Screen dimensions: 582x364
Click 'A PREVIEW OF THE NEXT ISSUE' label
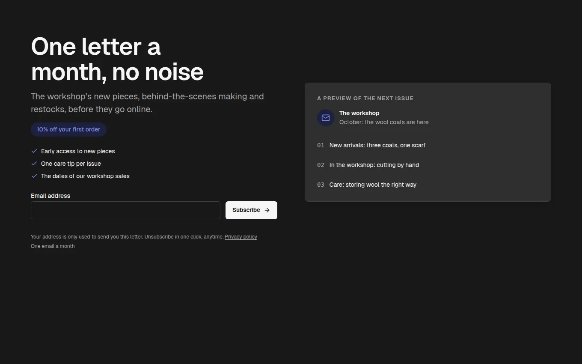[365, 98]
